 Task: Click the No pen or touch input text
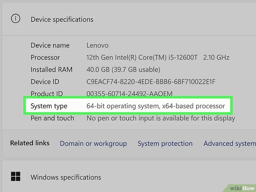click(160, 118)
